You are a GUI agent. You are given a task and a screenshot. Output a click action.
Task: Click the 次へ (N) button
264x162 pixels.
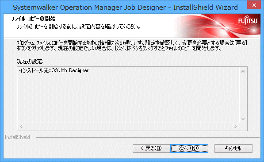[x=189, y=149]
